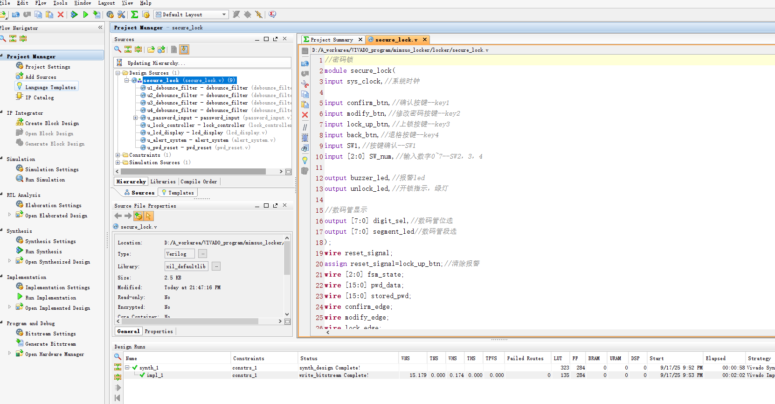This screenshot has height=404, width=775.
Task: Click the comment toggle icon beside editor
Action: pos(305,127)
